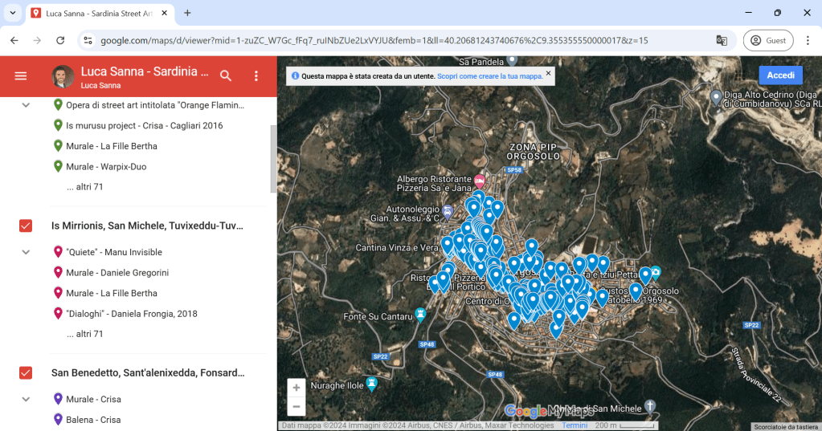This screenshot has width=822, height=431.
Task: Click the search icon in the map header
Action: coord(226,75)
